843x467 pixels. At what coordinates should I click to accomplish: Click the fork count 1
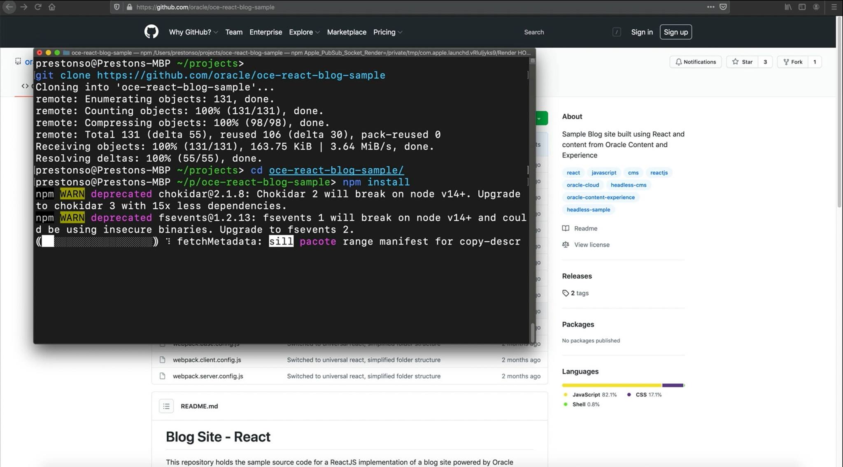point(815,62)
